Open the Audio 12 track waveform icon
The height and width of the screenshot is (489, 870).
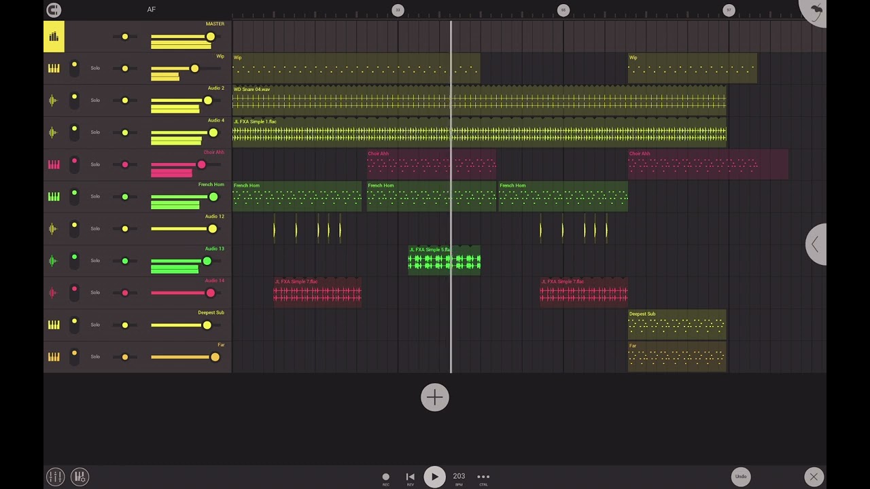54,228
